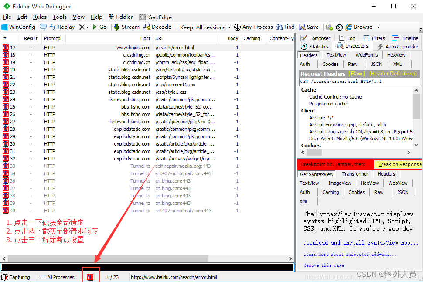Screen dimensions: 423x282
Task: Open Find sessions binoculars
Action: click(x=286, y=27)
